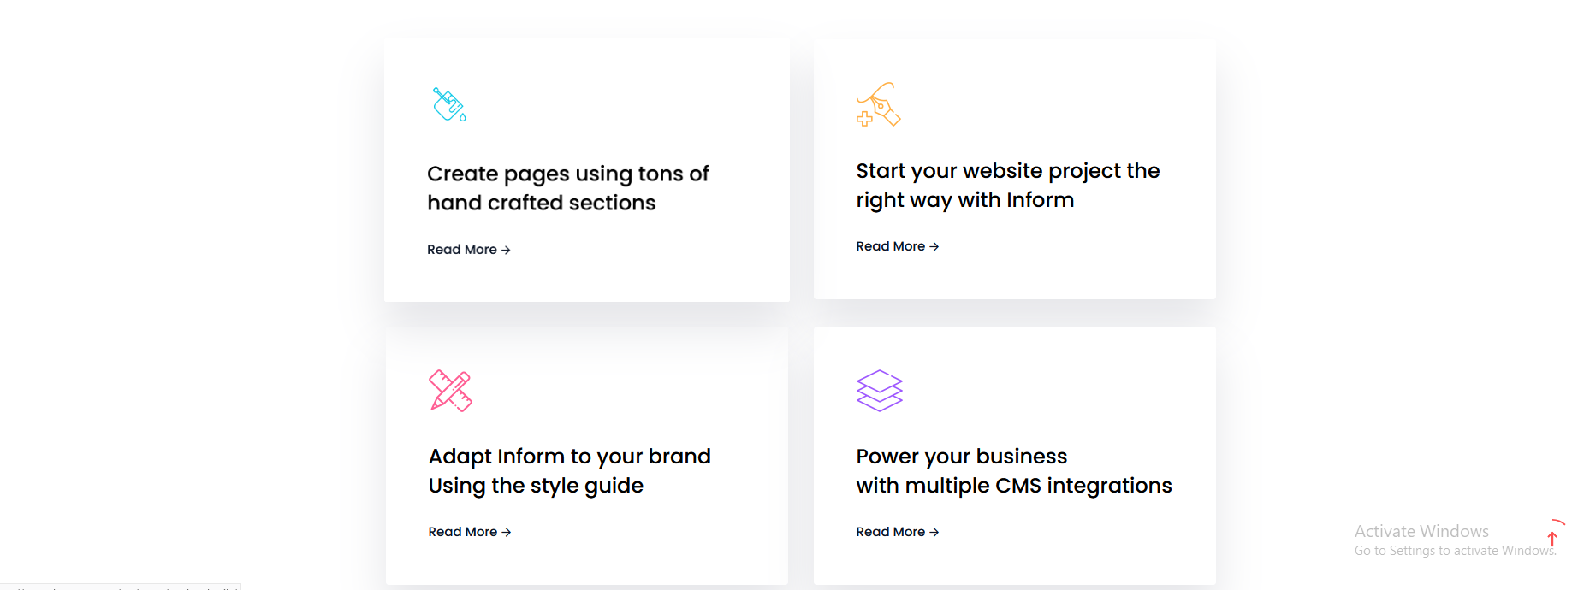1572x590 pixels.
Task: Open Read More under Start your website project
Action: pos(898,246)
